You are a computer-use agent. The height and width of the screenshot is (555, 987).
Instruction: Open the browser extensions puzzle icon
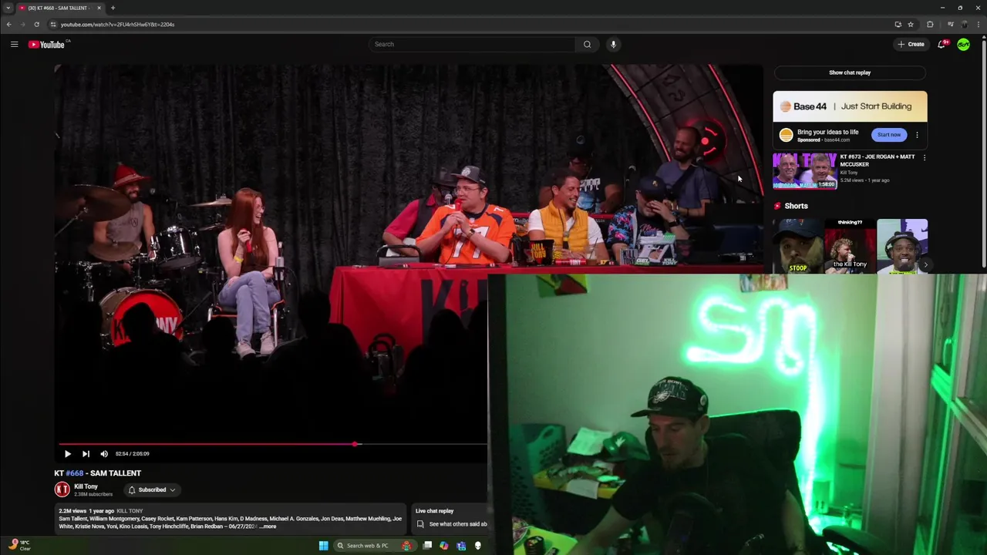pos(930,24)
